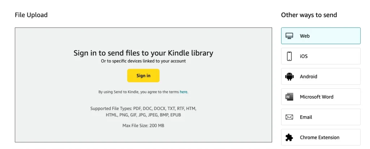Click the 'Other ways to send' heading
The height and width of the screenshot is (149, 370).
pyautogui.click(x=309, y=15)
